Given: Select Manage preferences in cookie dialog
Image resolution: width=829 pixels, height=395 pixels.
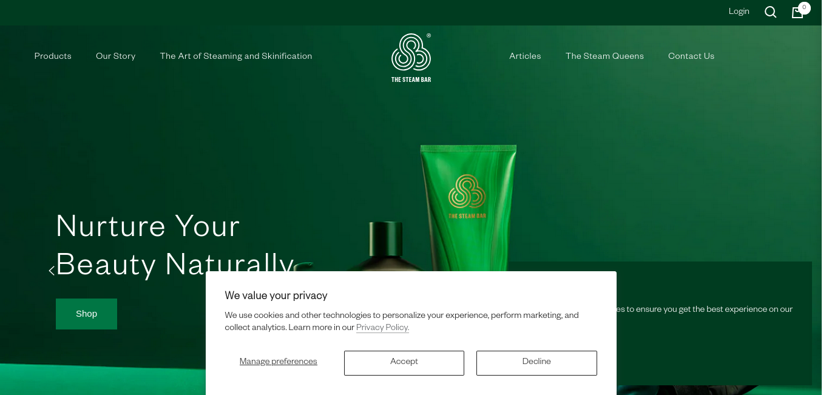Looking at the screenshot, I should tap(278, 362).
